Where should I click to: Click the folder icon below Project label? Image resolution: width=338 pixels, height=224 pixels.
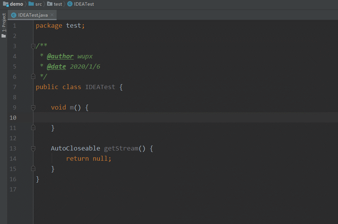click(4, 36)
